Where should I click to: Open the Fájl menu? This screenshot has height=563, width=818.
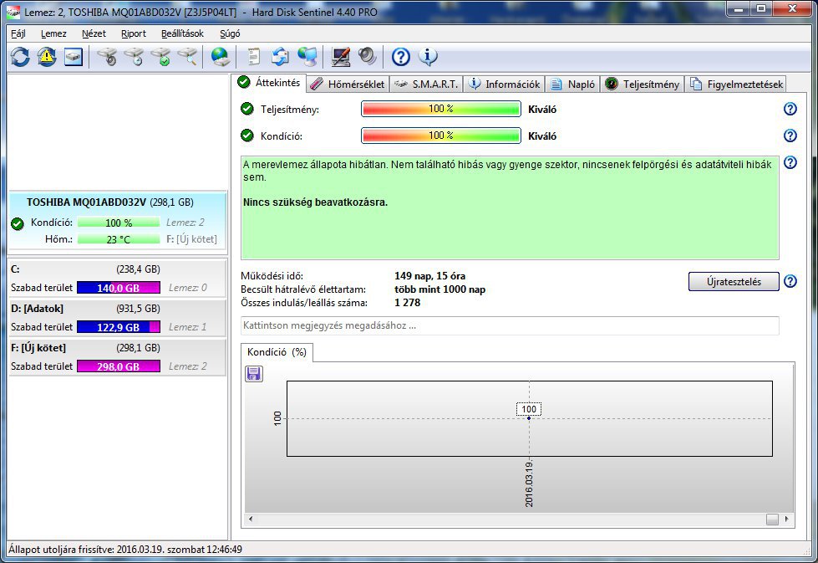[18, 33]
